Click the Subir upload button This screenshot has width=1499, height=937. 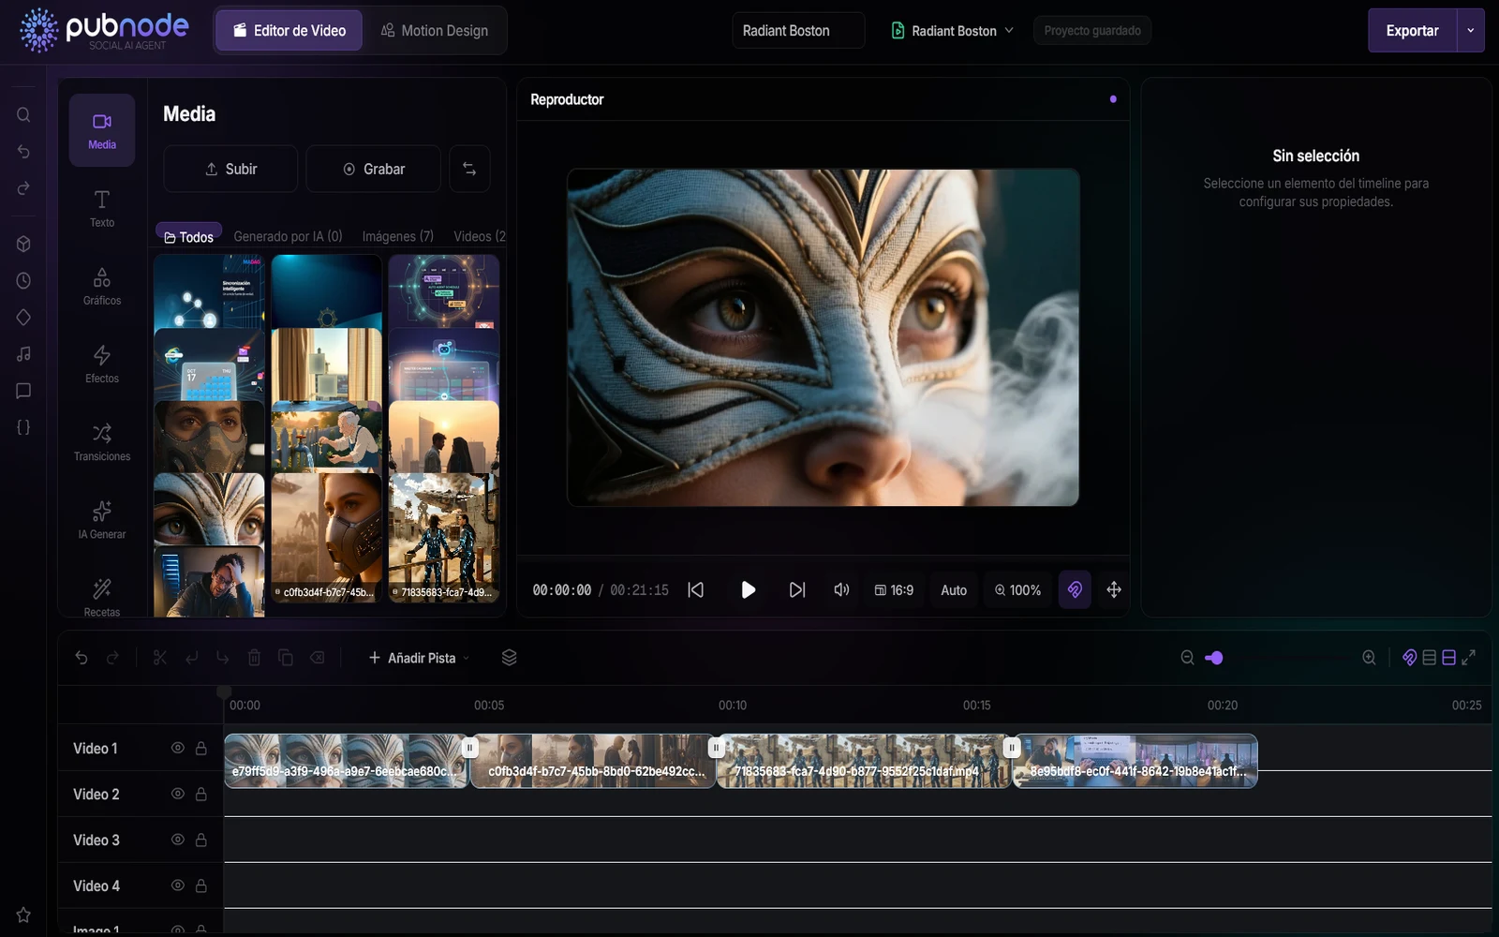coord(230,169)
